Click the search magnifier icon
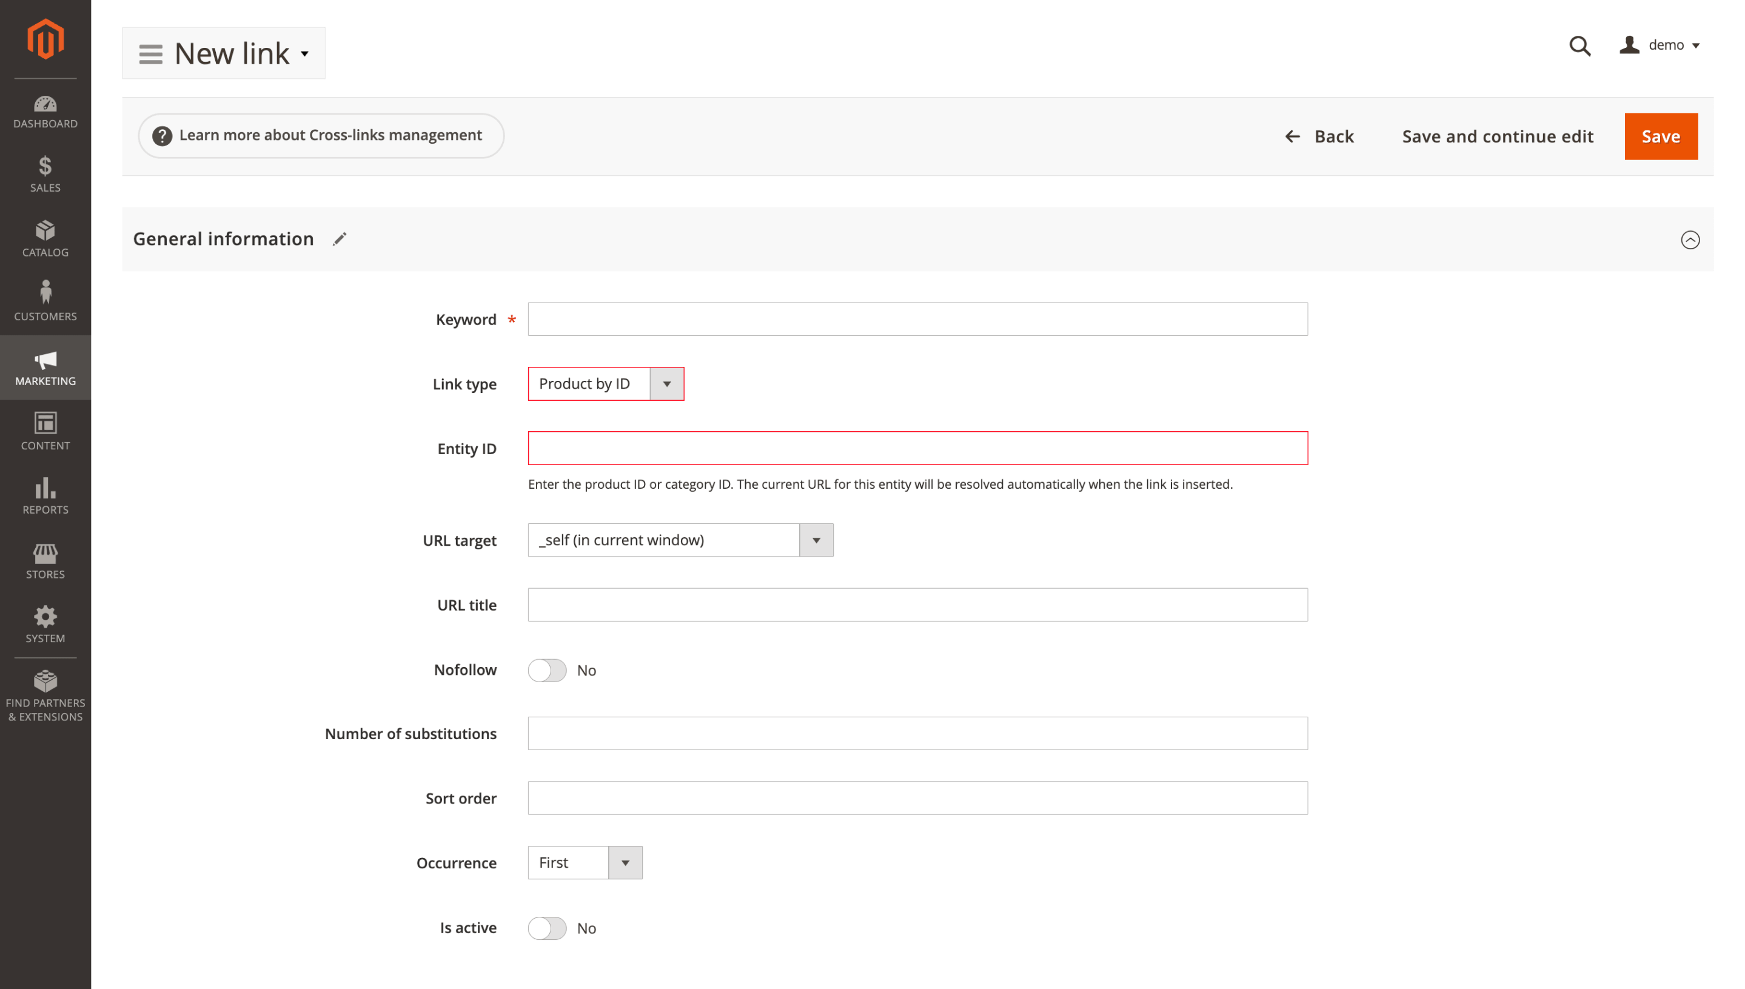Image resolution: width=1745 pixels, height=989 pixels. click(x=1580, y=45)
